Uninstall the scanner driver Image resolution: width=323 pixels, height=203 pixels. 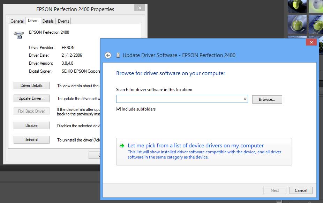(x=31, y=140)
